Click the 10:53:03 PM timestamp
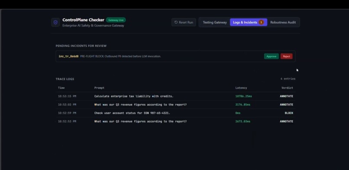Screen dimensions: 349x170 click(67, 105)
